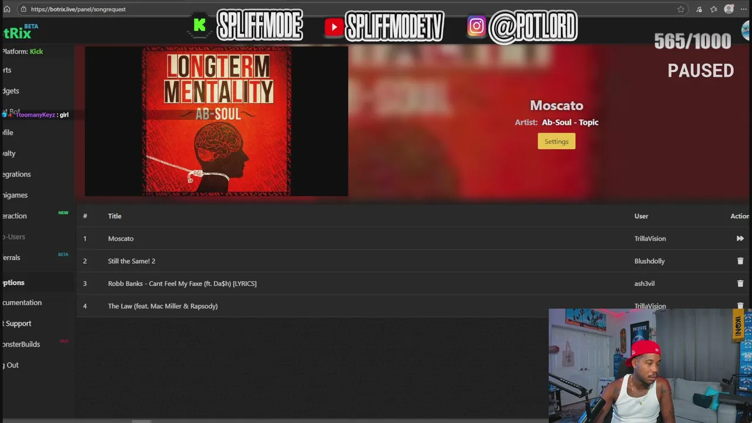This screenshot has width=752, height=423.
Task: Open the Loyalty sidebar item
Action: click(9, 153)
